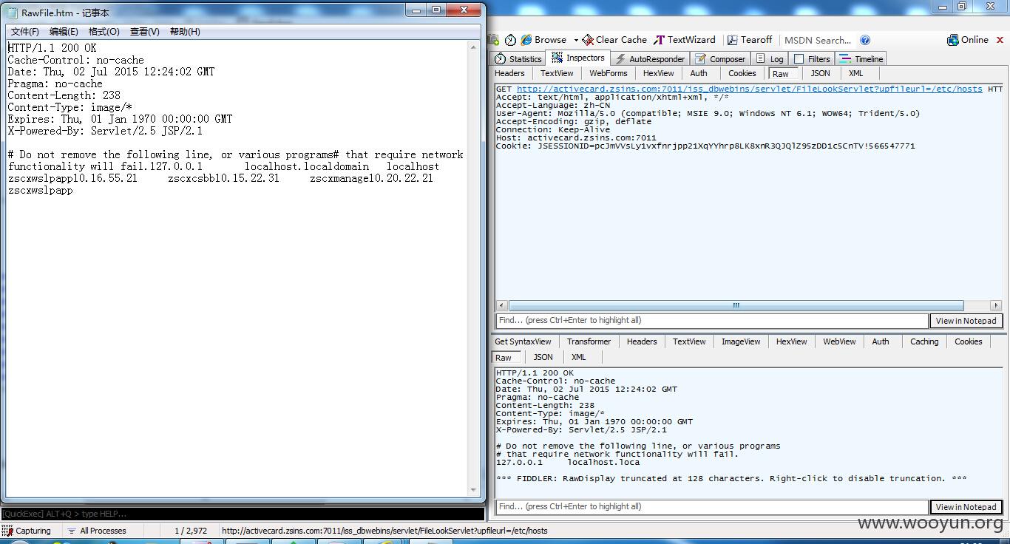
Task: Open the Composer tab
Action: 720,59
